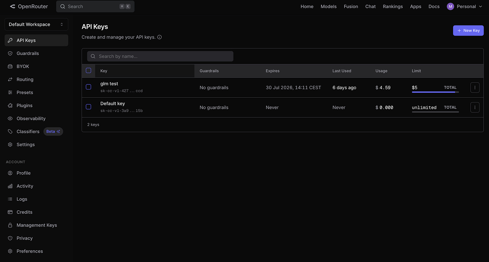The width and height of the screenshot is (489, 262).
Task: Go to Routing page in sidebar
Action: click(36, 79)
